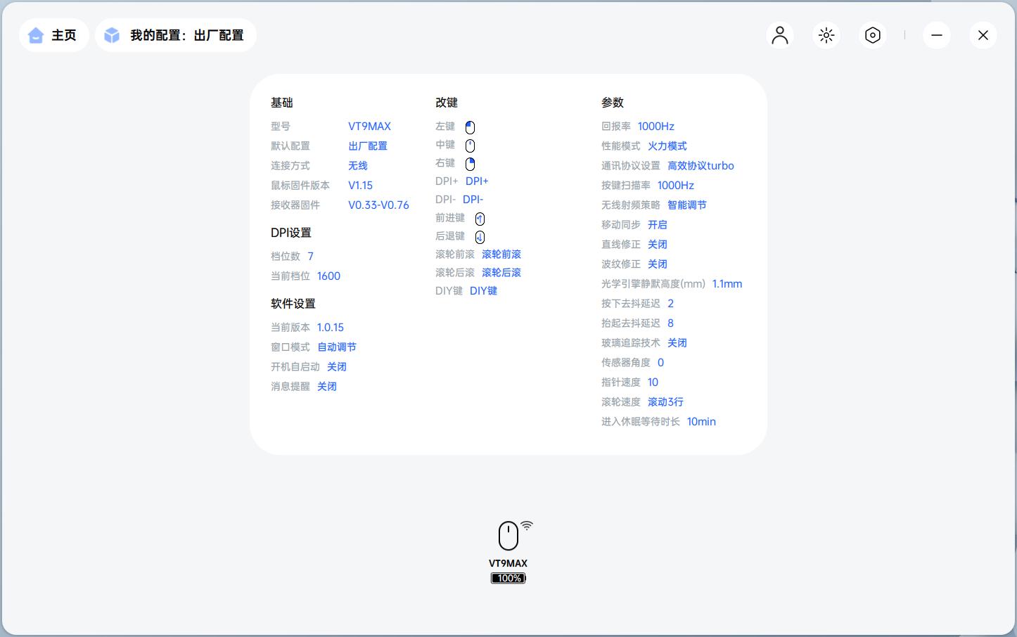This screenshot has width=1017, height=637.
Task: Select the VT9MAX device mouse icon
Action: (x=509, y=536)
